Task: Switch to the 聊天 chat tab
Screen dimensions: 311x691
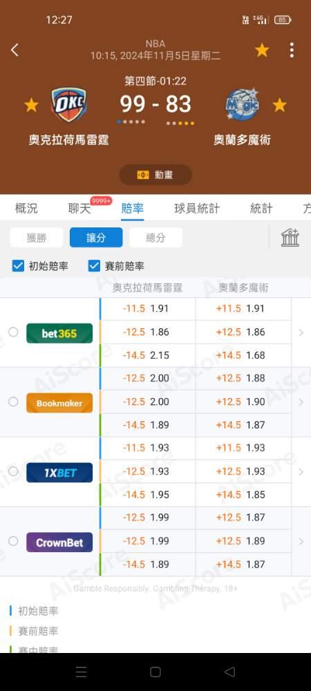Action: 79,208
